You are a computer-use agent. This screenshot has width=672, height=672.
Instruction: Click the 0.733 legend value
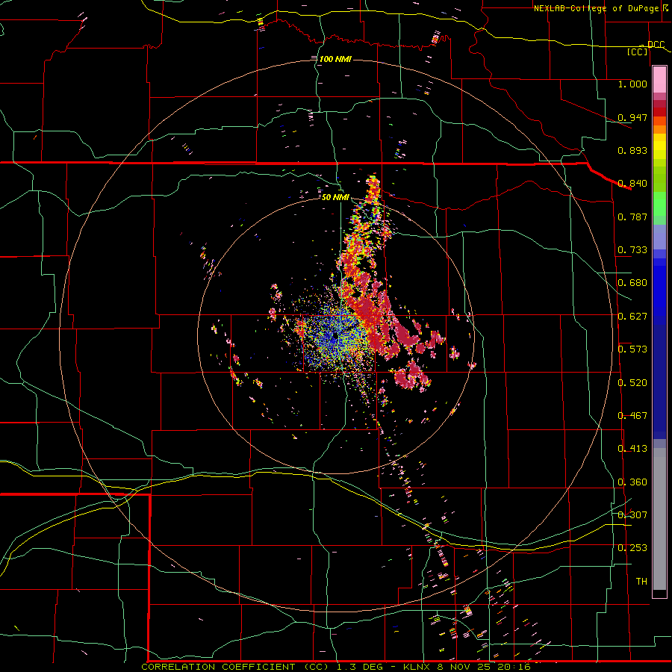632,250
